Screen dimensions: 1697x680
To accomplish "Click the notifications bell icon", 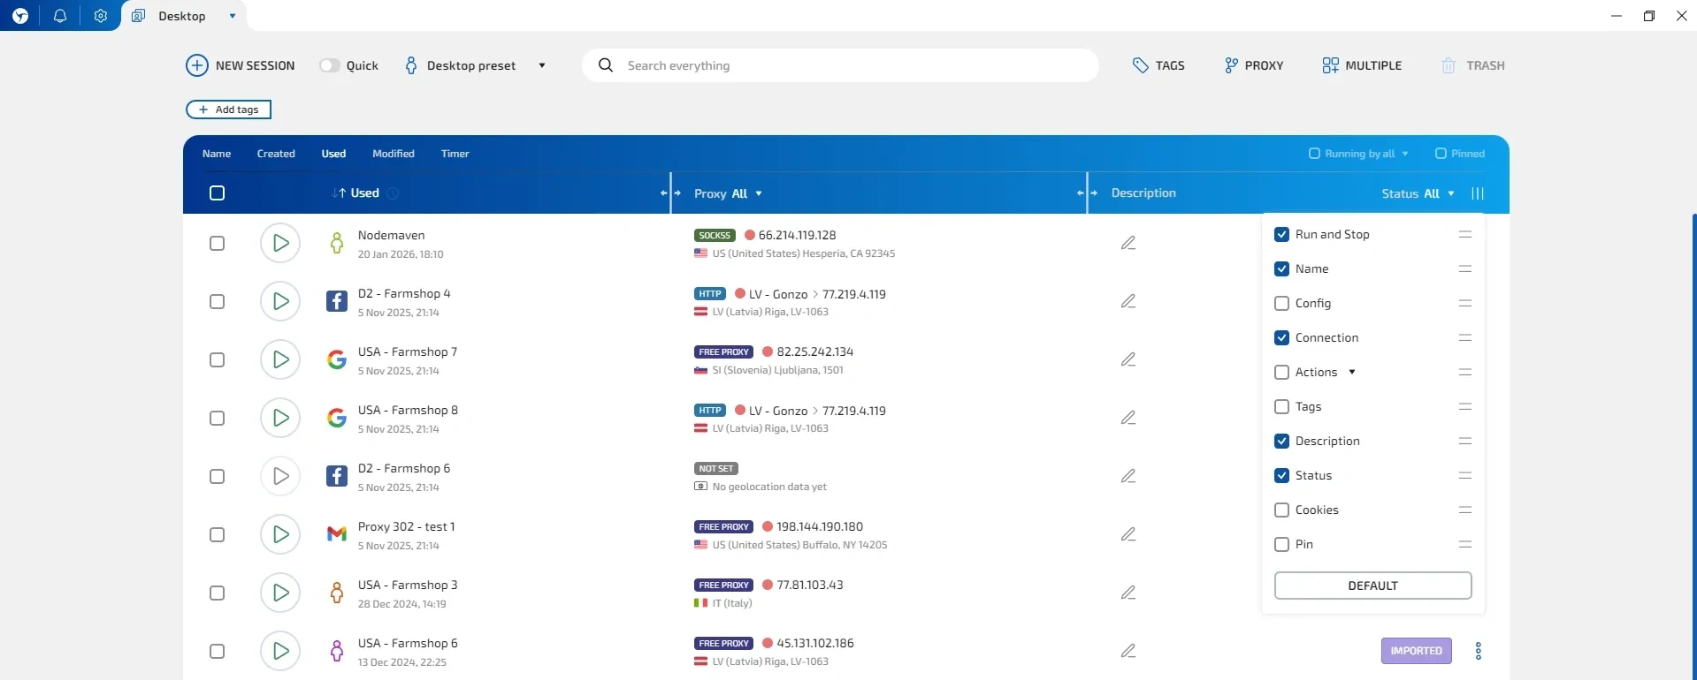I will tap(60, 16).
